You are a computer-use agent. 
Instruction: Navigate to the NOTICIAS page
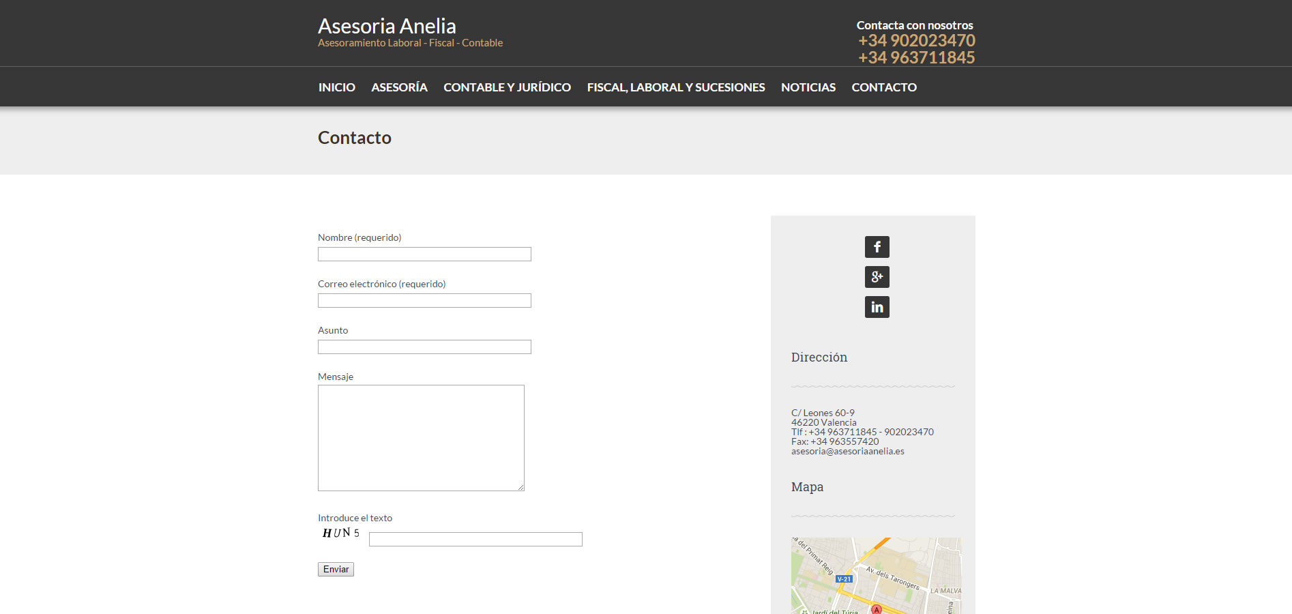808,87
